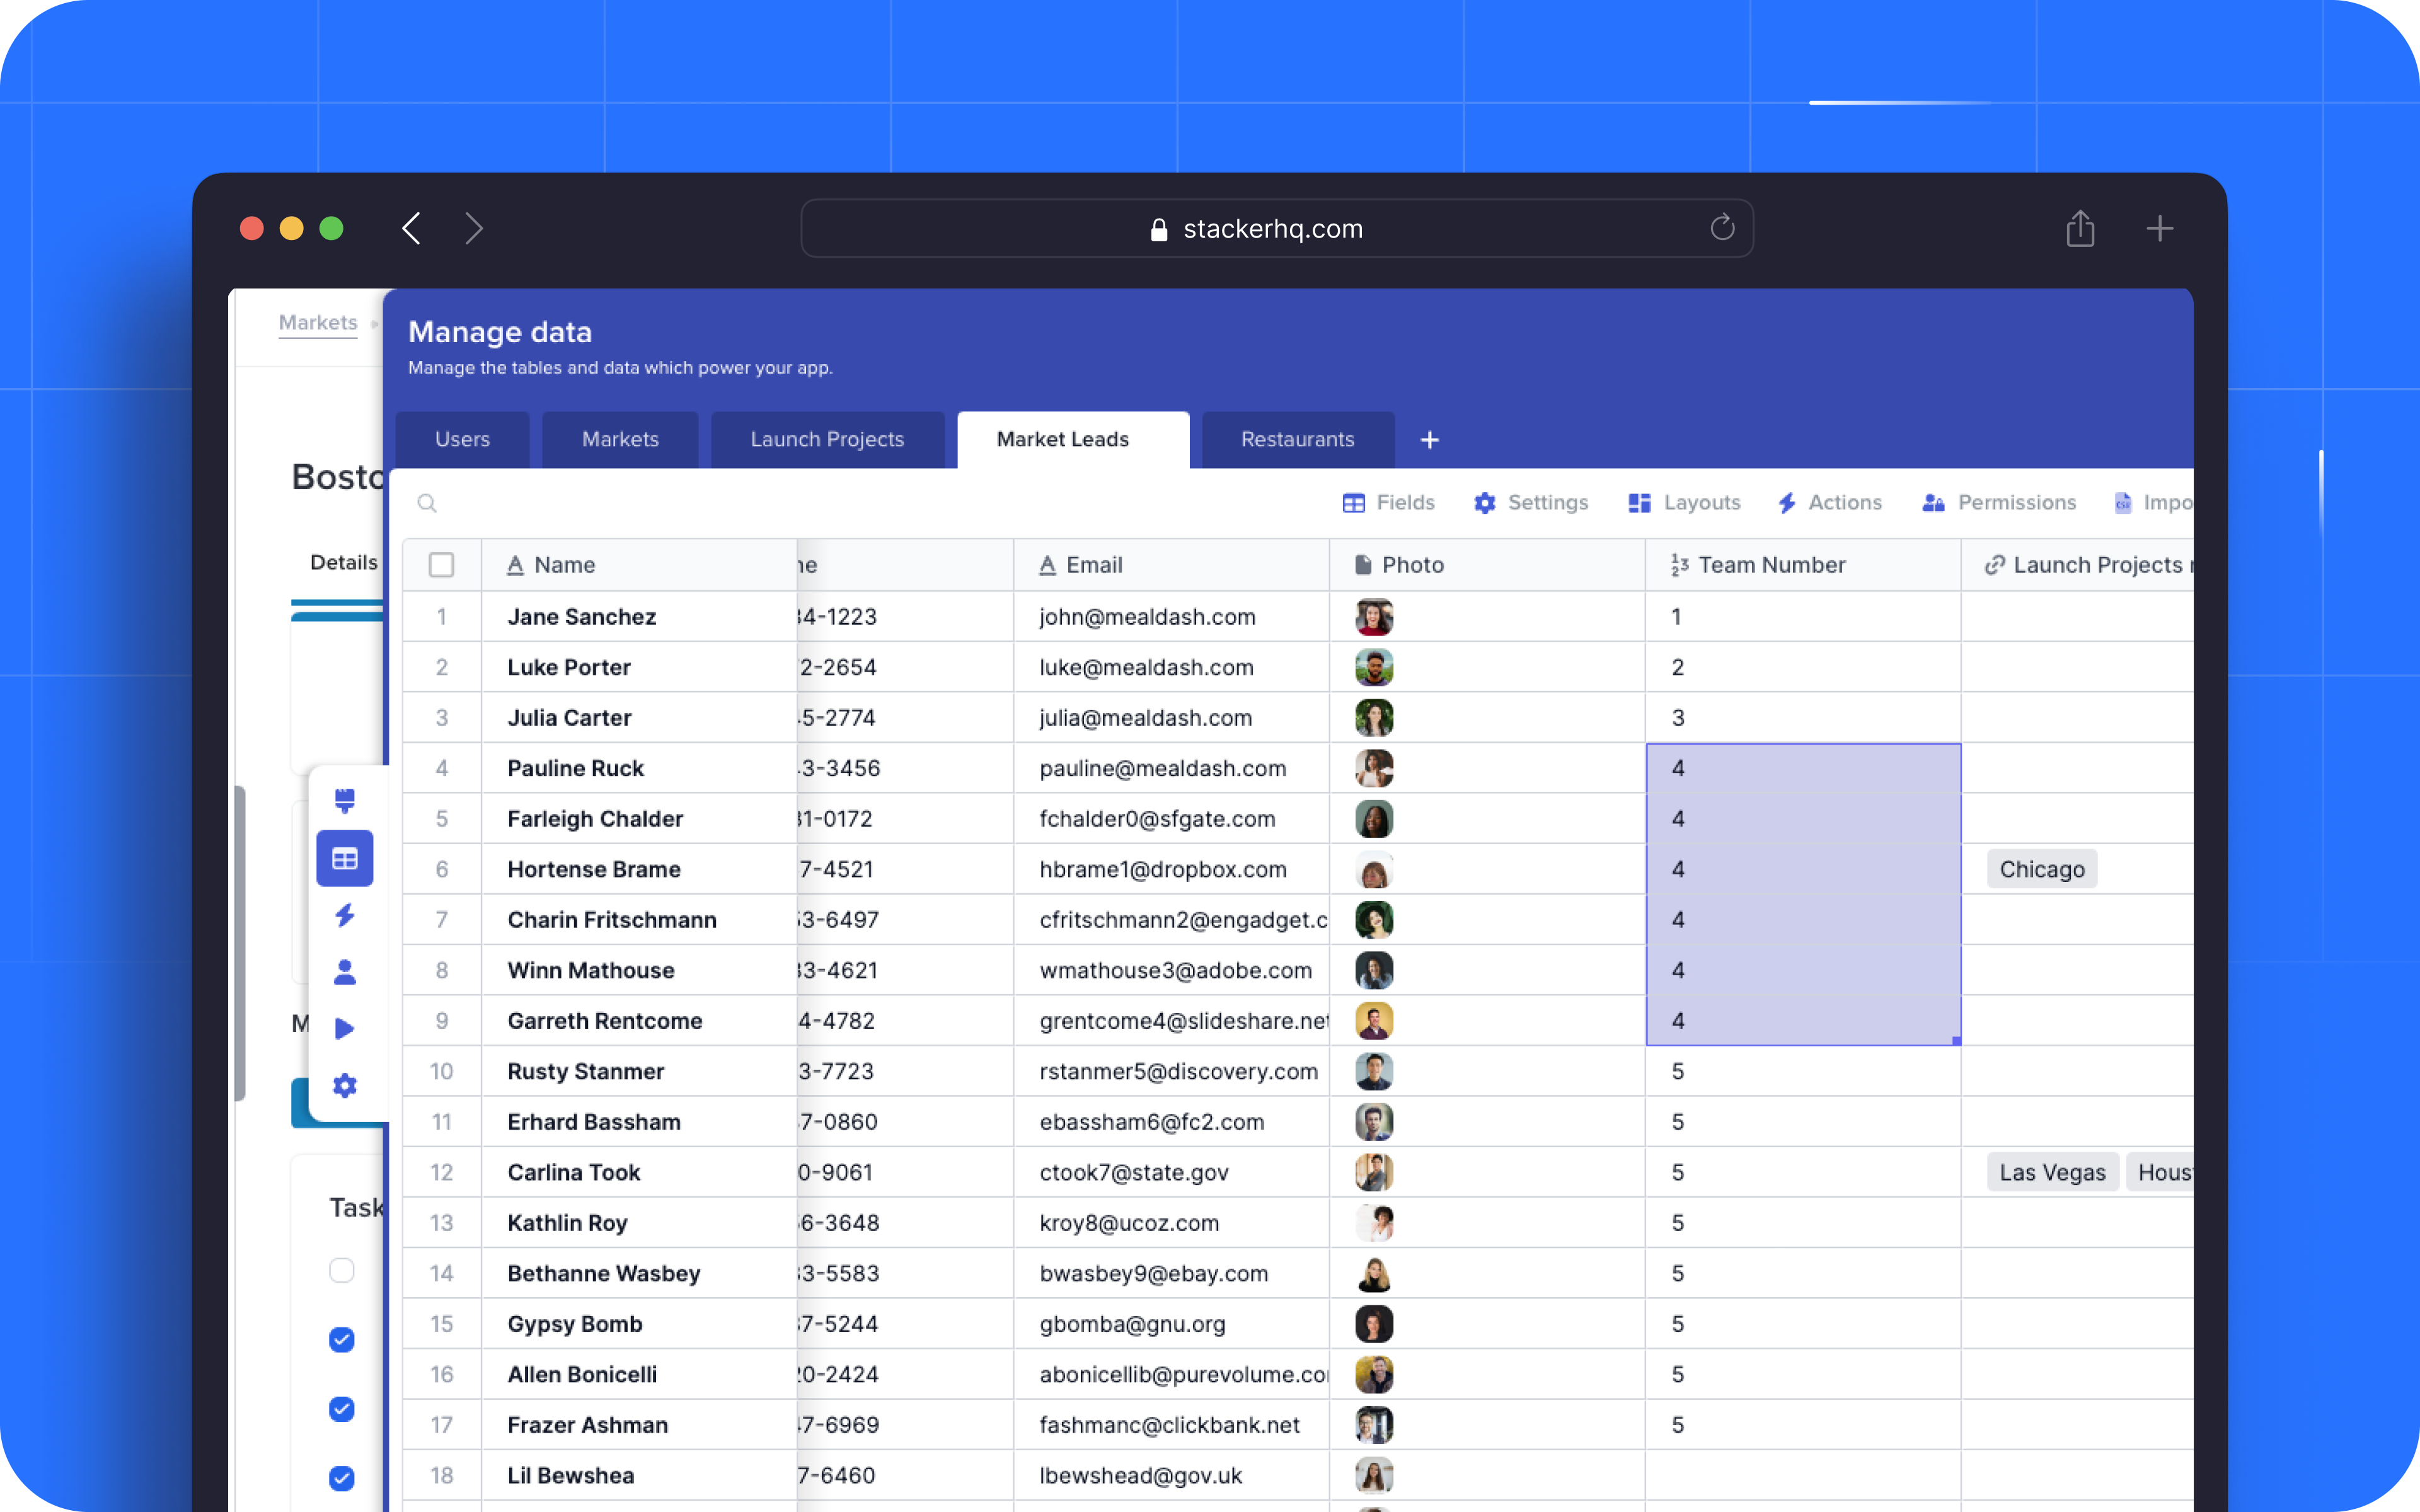Switch to the Users tab
The image size is (2420, 1512).
[x=462, y=440]
